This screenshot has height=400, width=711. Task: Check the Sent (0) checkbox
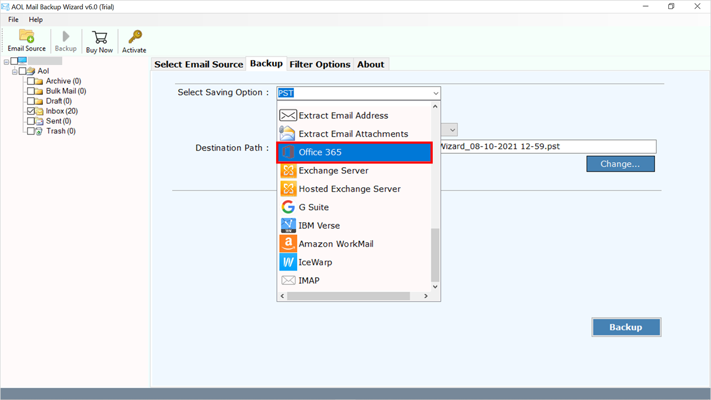[x=31, y=121]
